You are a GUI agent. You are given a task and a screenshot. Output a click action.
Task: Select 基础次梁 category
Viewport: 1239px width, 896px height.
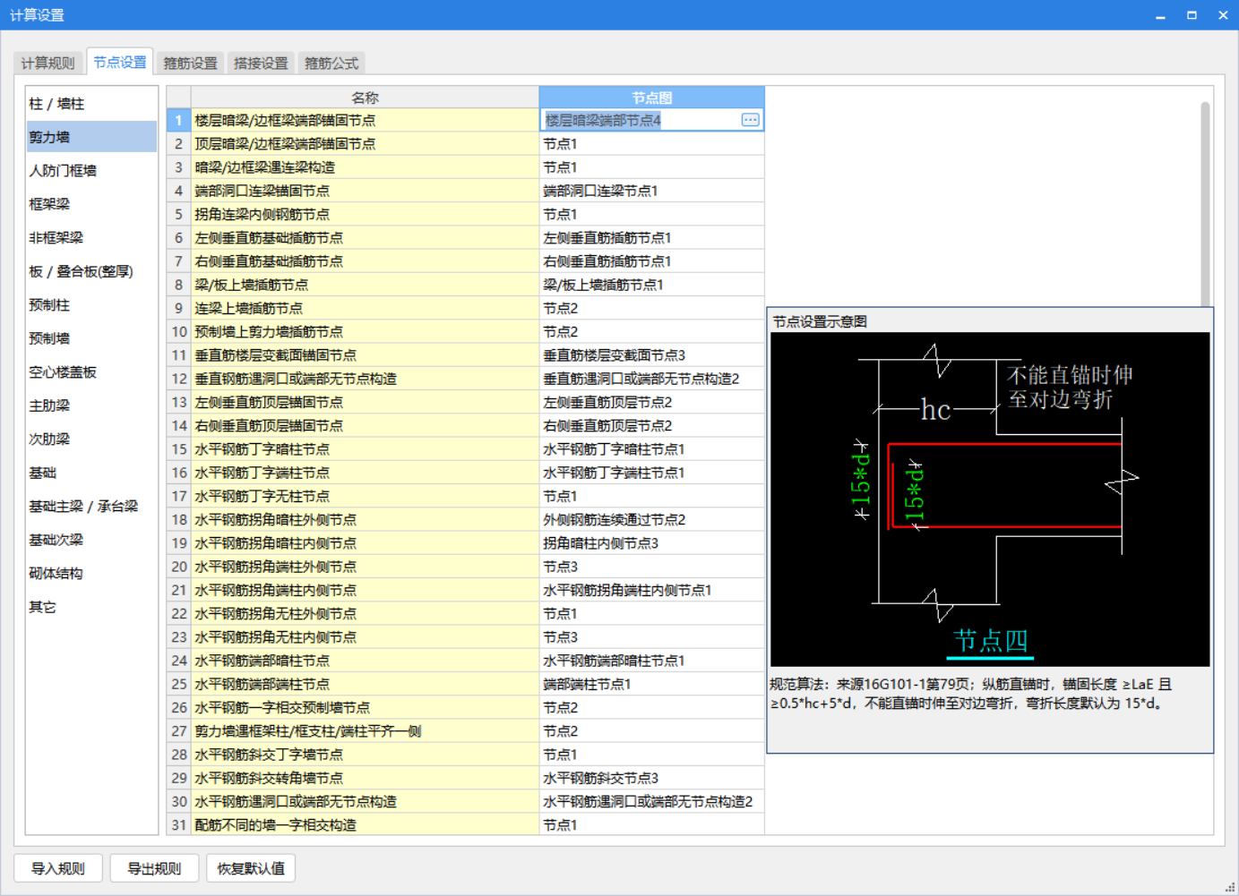(91, 540)
